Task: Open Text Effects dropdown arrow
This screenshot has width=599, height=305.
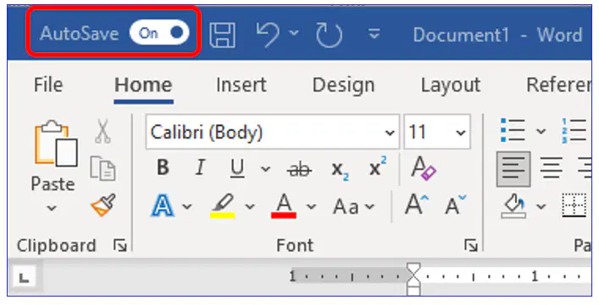Action: click(x=186, y=206)
